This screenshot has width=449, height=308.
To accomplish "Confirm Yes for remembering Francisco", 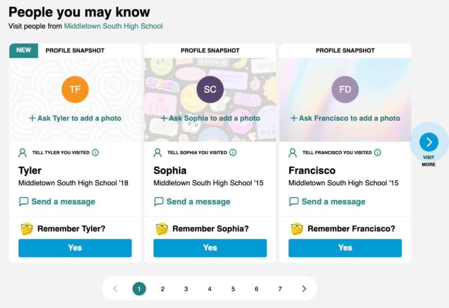I will click(345, 248).
